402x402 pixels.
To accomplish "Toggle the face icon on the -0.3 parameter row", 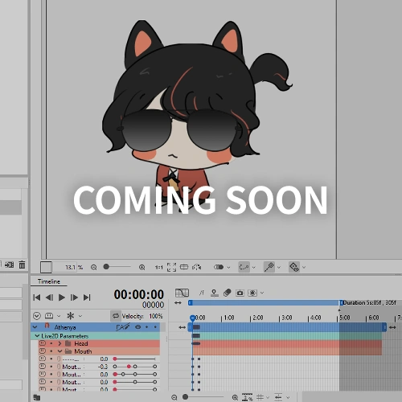I will tap(42, 366).
